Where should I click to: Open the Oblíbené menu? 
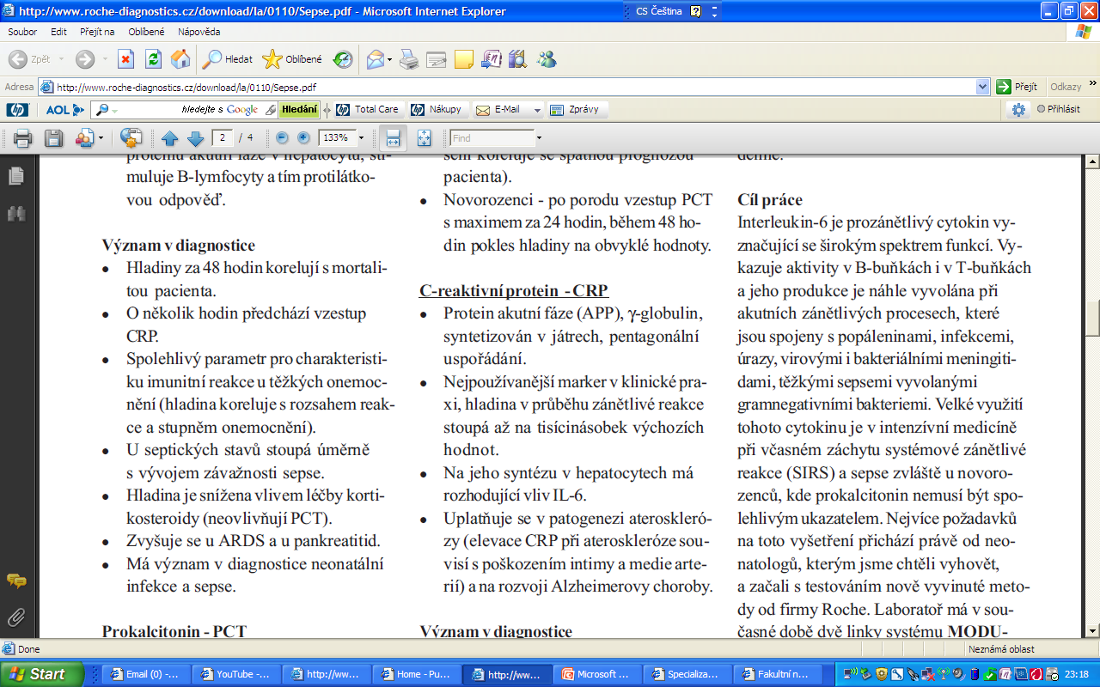click(146, 32)
